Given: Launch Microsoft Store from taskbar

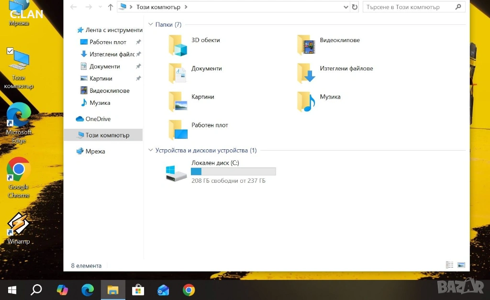Looking at the screenshot, I should [x=138, y=290].
